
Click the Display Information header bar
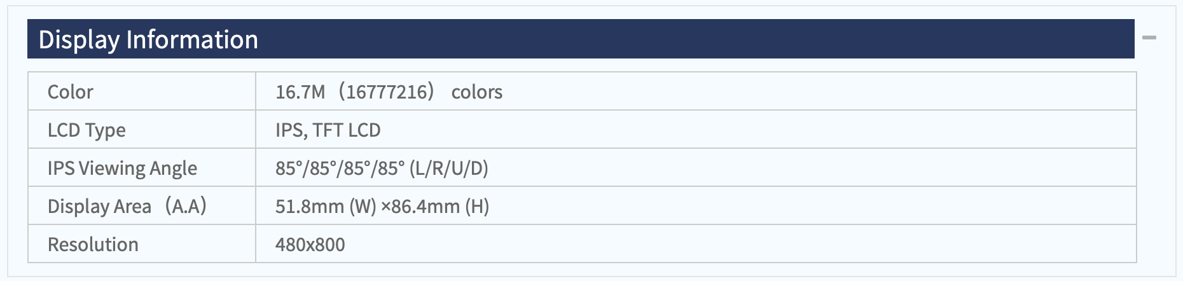pos(581,39)
